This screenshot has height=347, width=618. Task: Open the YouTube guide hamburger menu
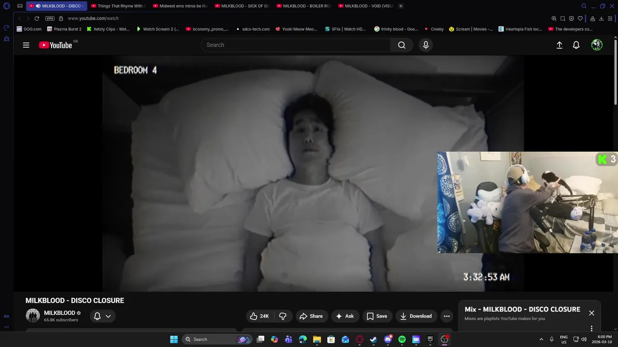point(26,45)
